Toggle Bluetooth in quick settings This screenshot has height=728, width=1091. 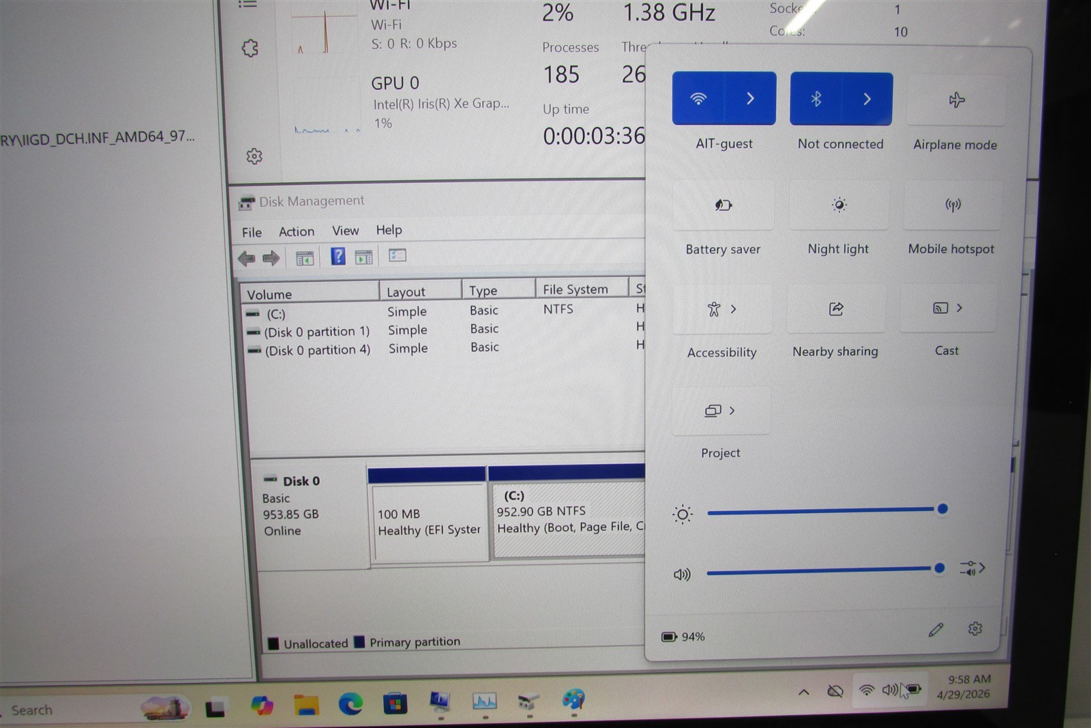[816, 100]
